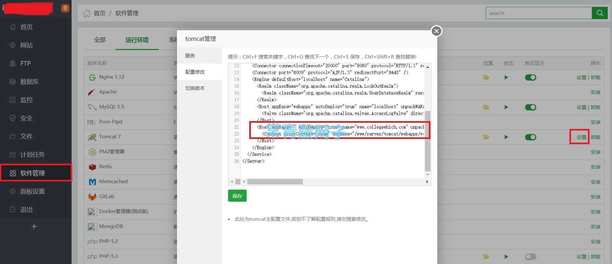Switch to the 全部 tab
The image size is (612, 264).
coord(100,40)
